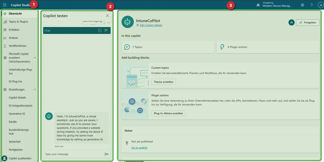
Task: Click the flag icon in chat header
Action: point(106,31)
